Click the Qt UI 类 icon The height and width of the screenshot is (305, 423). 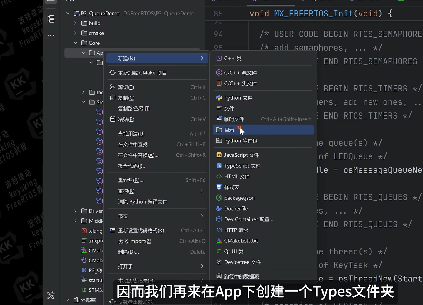pos(219,251)
